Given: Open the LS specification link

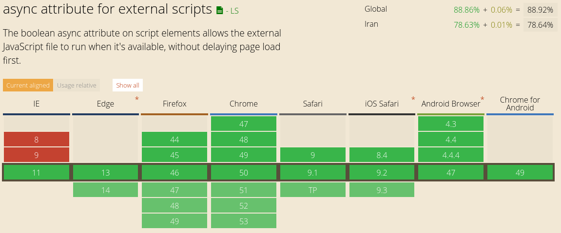Looking at the screenshot, I should pyautogui.click(x=232, y=11).
